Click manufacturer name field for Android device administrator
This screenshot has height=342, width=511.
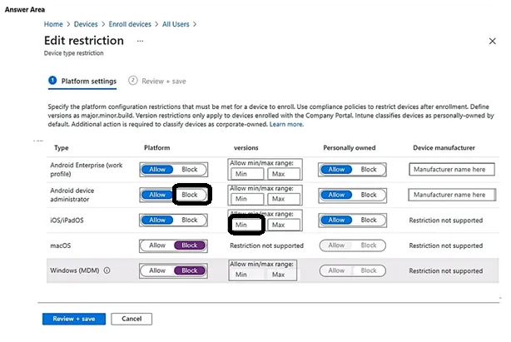coord(452,195)
